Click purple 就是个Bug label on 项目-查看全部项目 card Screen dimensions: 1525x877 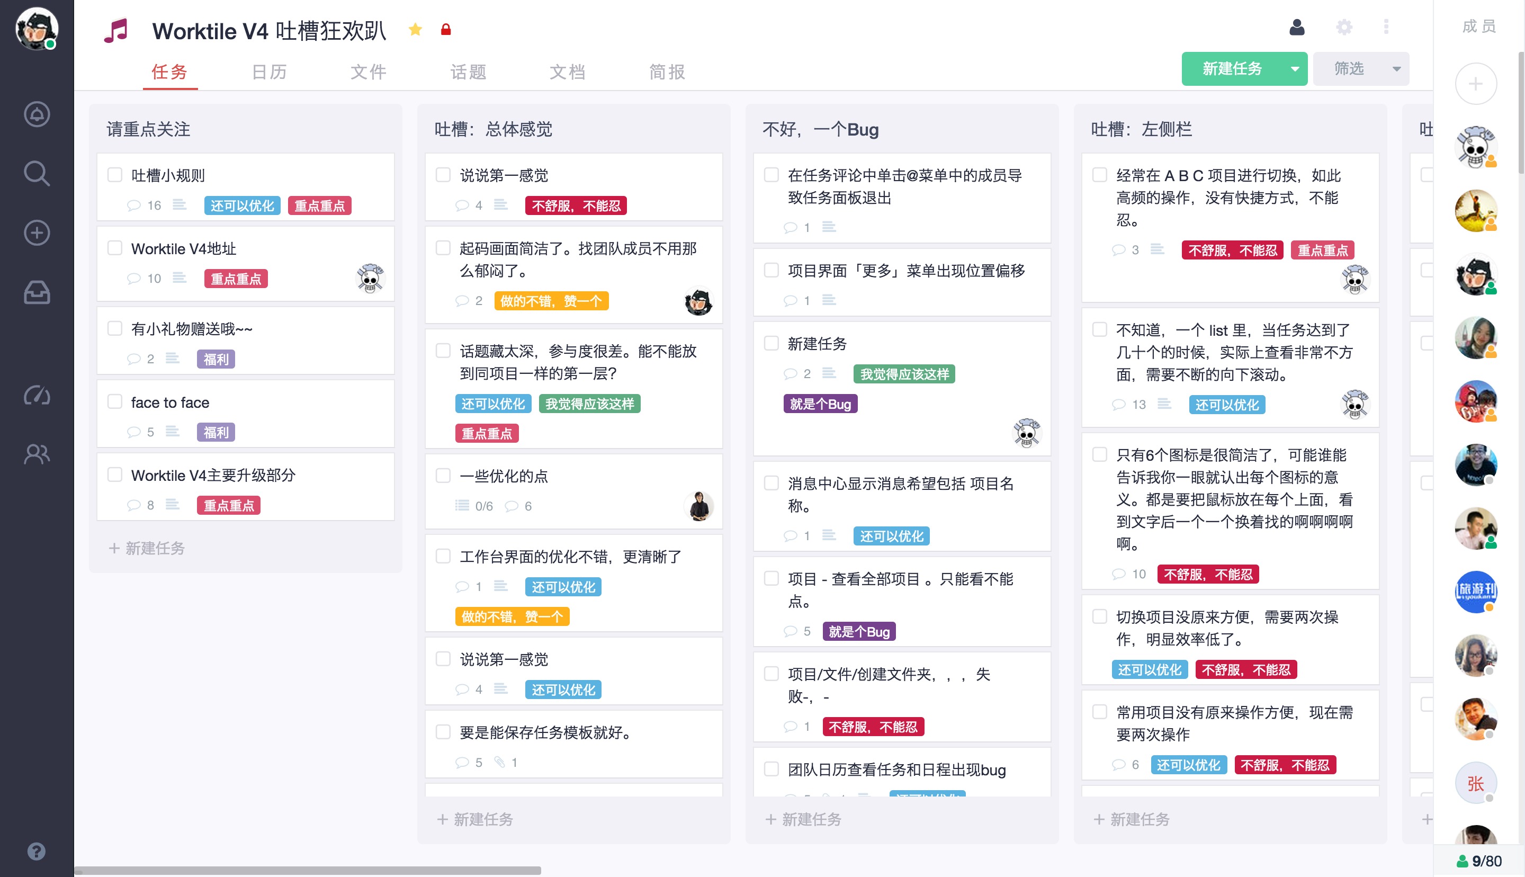pyautogui.click(x=859, y=632)
